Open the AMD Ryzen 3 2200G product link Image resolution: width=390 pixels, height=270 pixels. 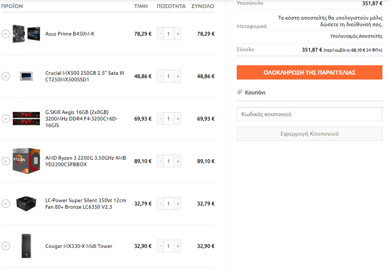click(x=86, y=161)
